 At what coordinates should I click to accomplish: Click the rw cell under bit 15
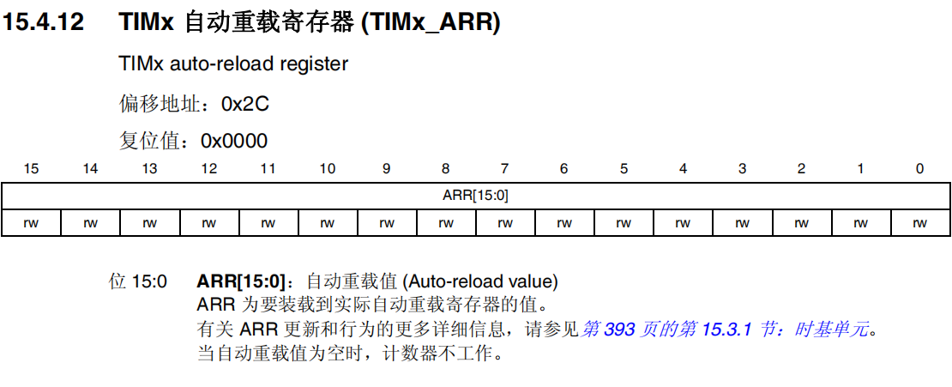31,223
